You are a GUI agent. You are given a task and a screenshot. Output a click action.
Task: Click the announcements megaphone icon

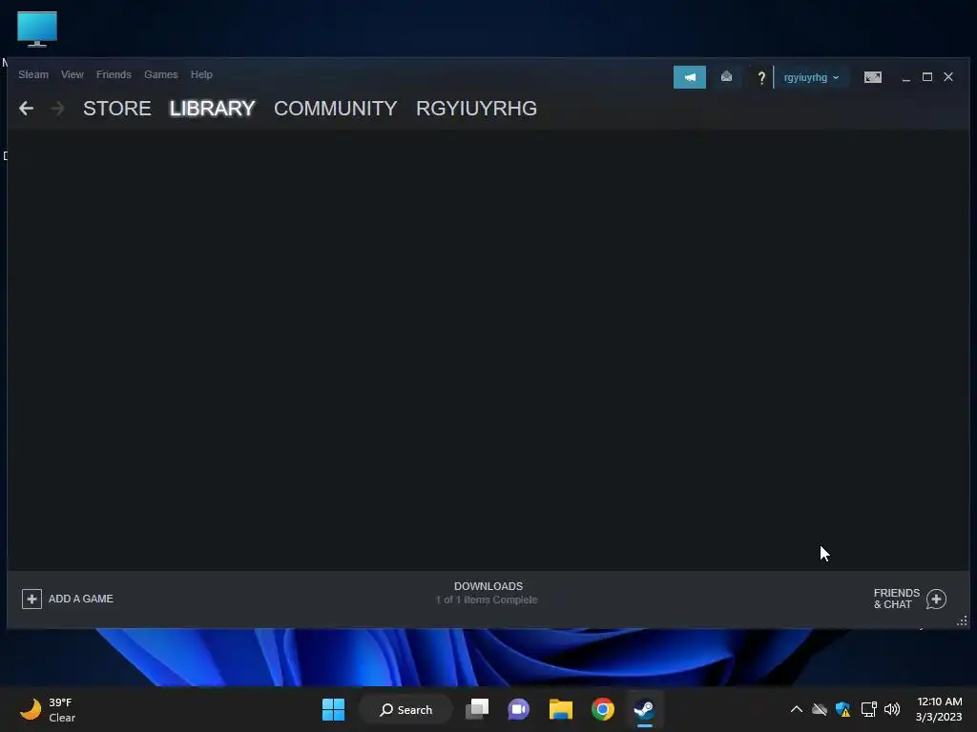pyautogui.click(x=689, y=77)
